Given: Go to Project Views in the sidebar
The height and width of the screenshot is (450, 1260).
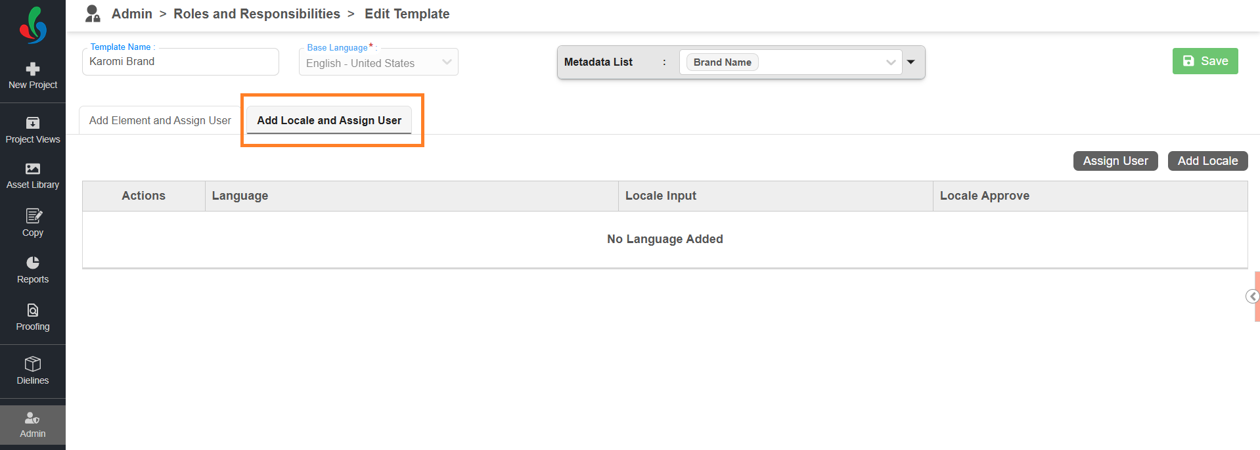Looking at the screenshot, I should [33, 130].
